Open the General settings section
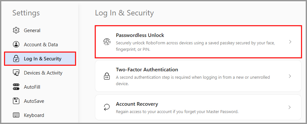Image resolution: width=307 pixels, height=124 pixels. (x=32, y=31)
